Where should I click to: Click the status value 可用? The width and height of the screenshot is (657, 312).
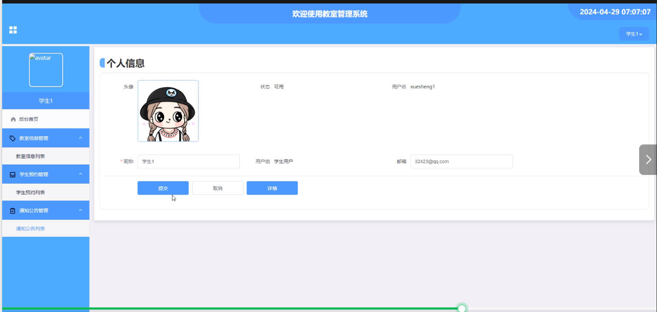point(279,87)
